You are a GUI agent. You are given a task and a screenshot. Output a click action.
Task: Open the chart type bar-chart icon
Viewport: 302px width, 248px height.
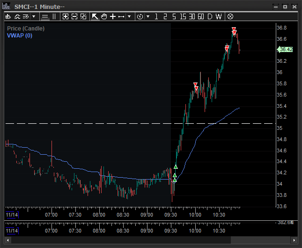8,16
